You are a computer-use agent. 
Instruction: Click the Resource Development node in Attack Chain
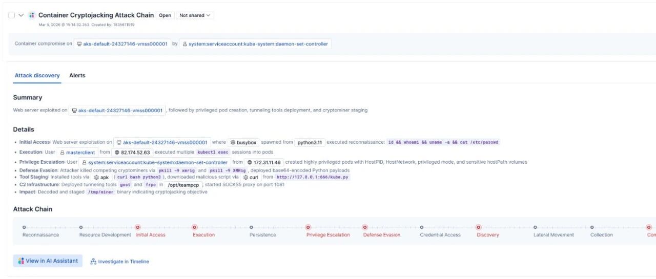coord(81,227)
